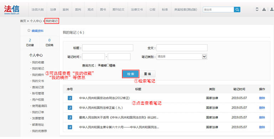Select the 精确 query mode radio
The image size is (274, 139).
[108, 65]
